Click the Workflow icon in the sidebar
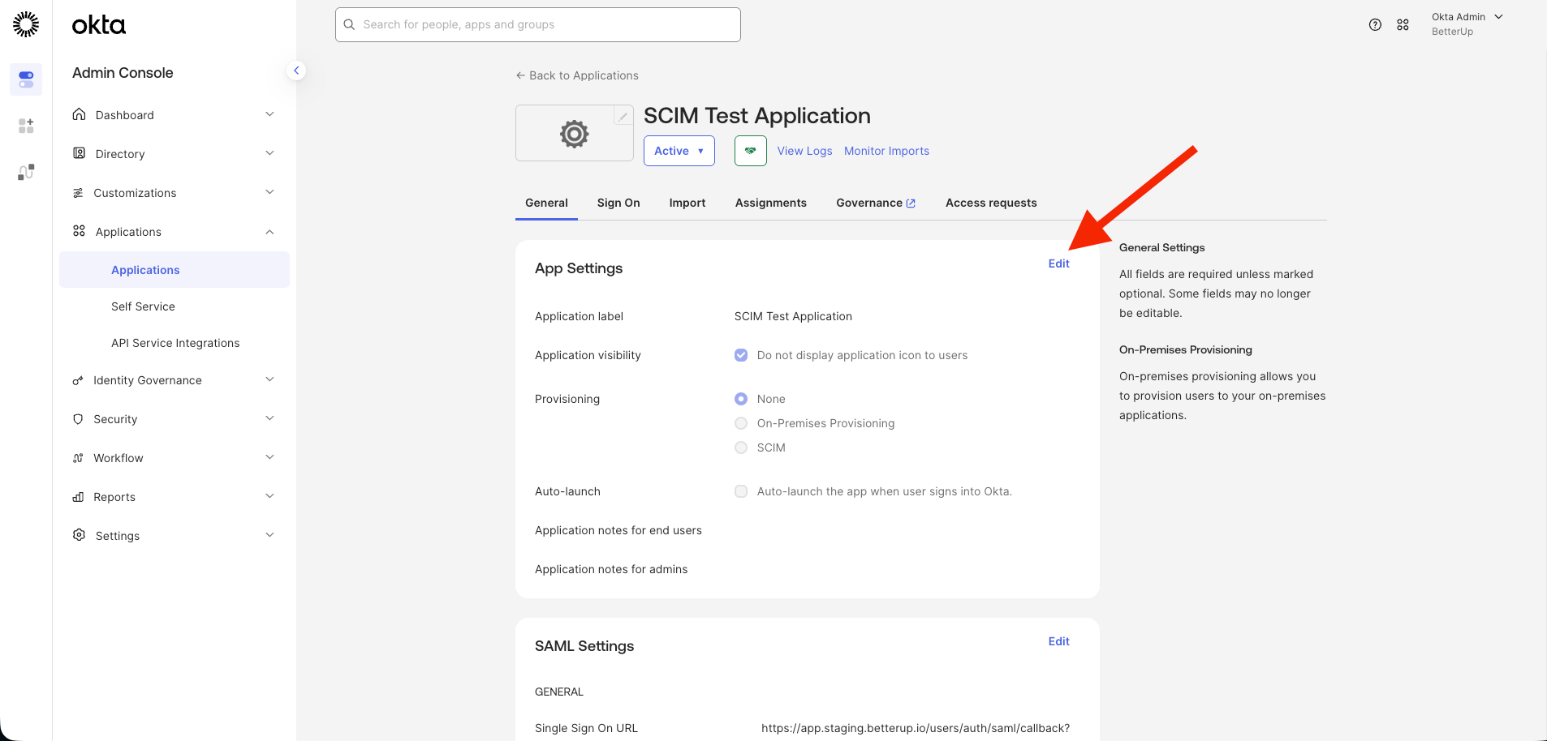The width and height of the screenshot is (1547, 741). (78, 458)
